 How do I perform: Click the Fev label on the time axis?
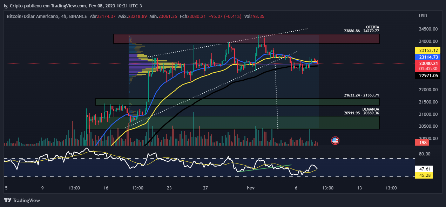pyautogui.click(x=250, y=188)
